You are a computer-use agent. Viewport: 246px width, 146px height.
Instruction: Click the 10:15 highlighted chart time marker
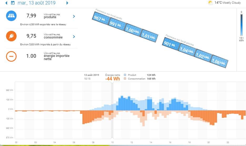[x=112, y=111]
